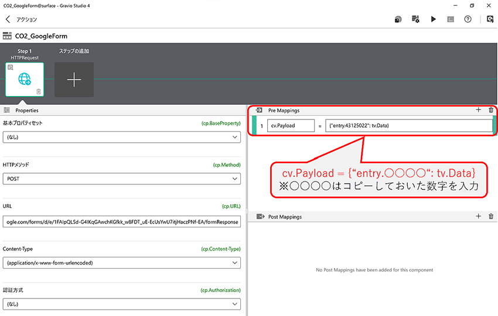Delete Pre Mapping using trash icon
This screenshot has height=316, width=498.
(491, 110)
